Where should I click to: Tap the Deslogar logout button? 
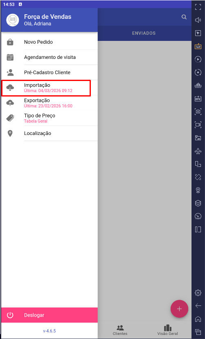pyautogui.click(x=49, y=315)
